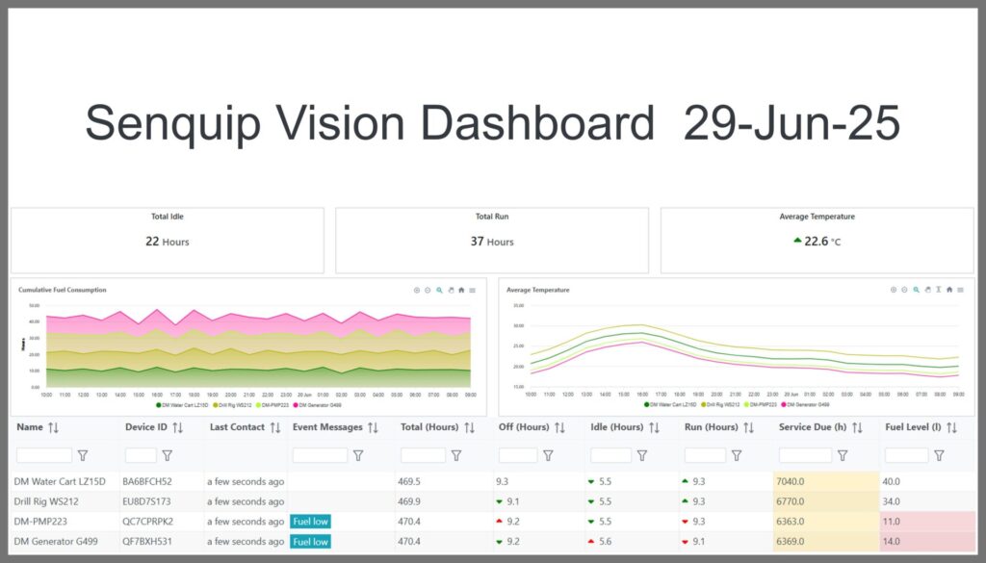Click the Total Idle 22 Hours card
This screenshot has width=986, height=563.
pyautogui.click(x=168, y=241)
